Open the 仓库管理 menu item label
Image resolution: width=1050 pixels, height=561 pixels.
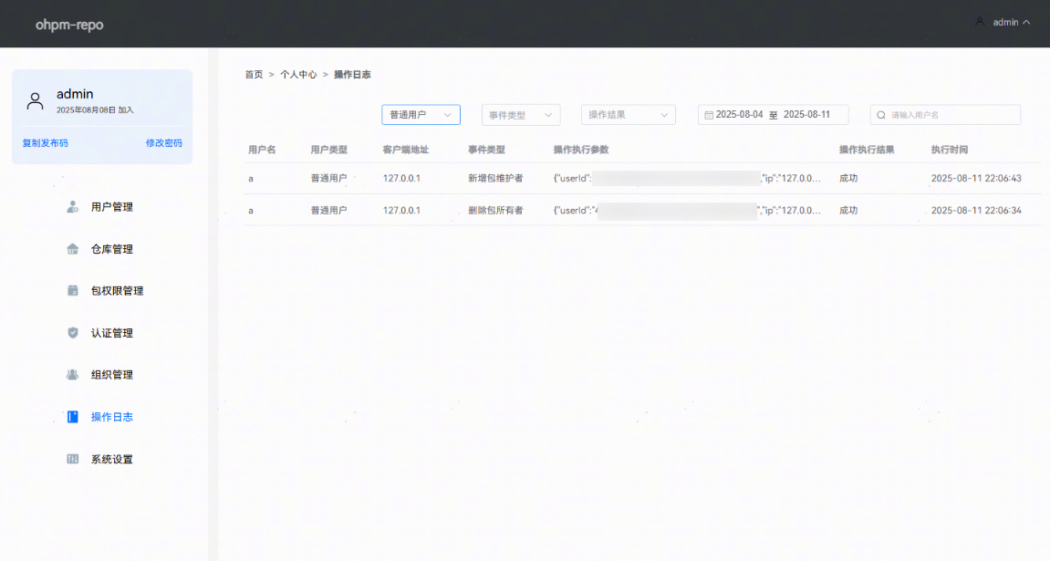tap(112, 249)
